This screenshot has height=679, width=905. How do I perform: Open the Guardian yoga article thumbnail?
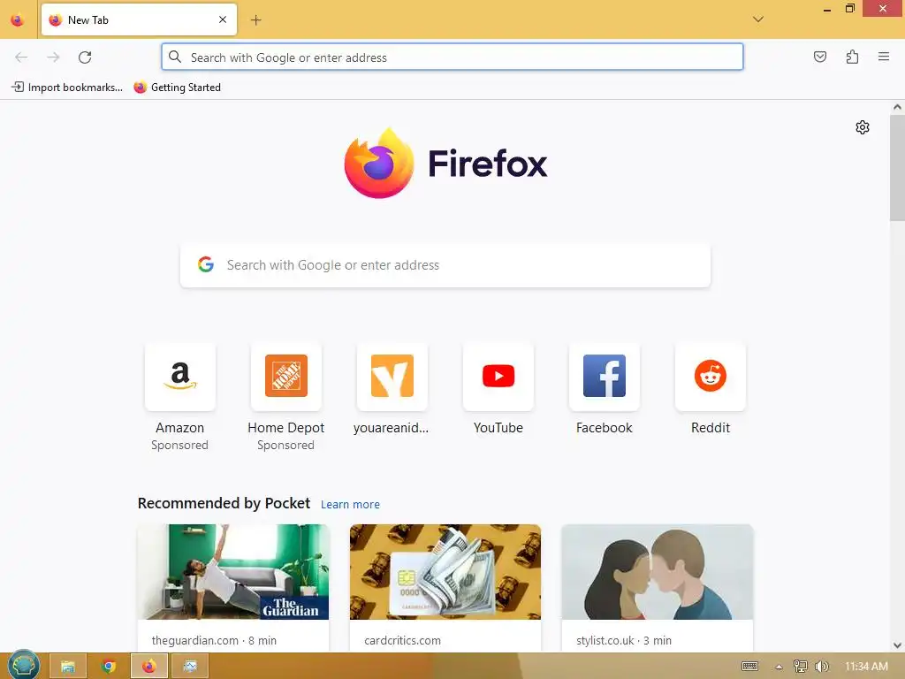tap(233, 572)
